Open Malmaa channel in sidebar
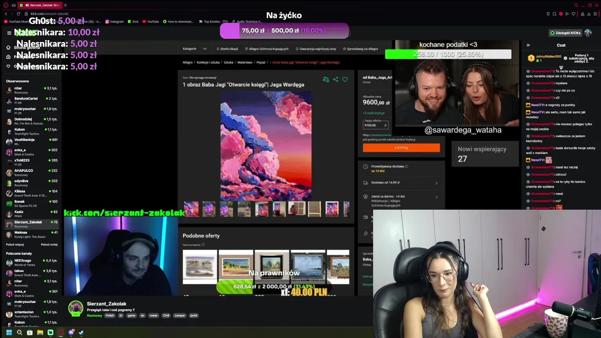 31,234
